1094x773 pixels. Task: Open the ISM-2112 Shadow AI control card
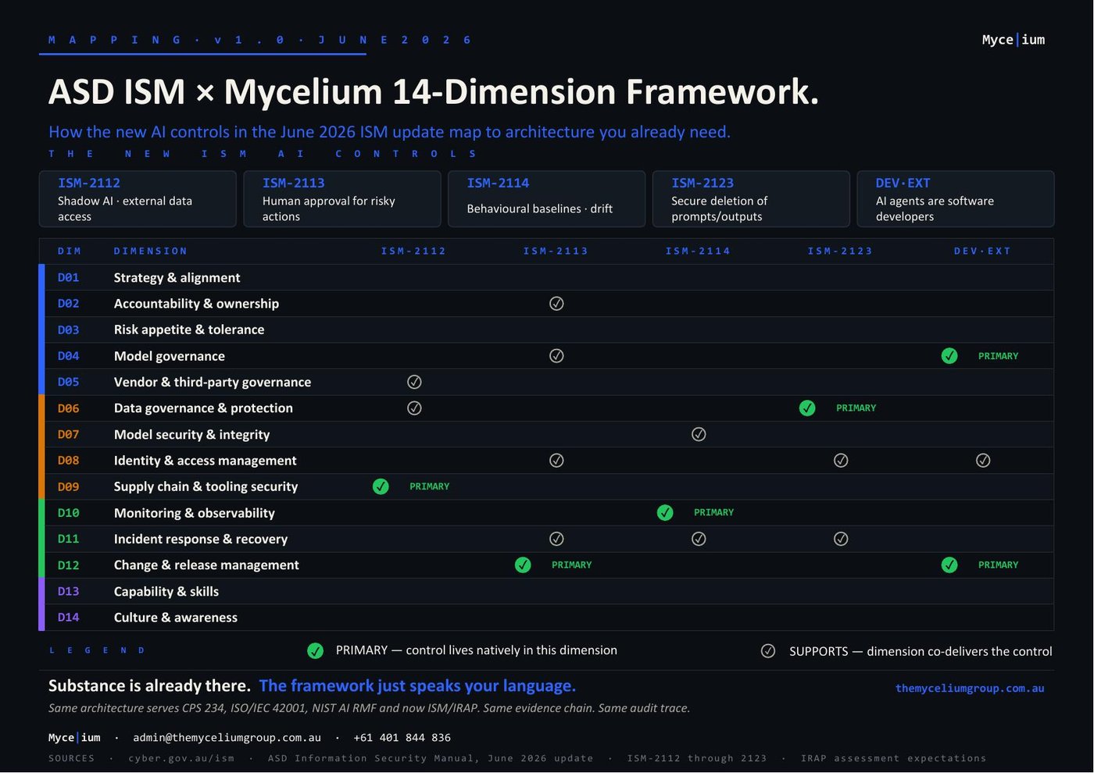138,199
